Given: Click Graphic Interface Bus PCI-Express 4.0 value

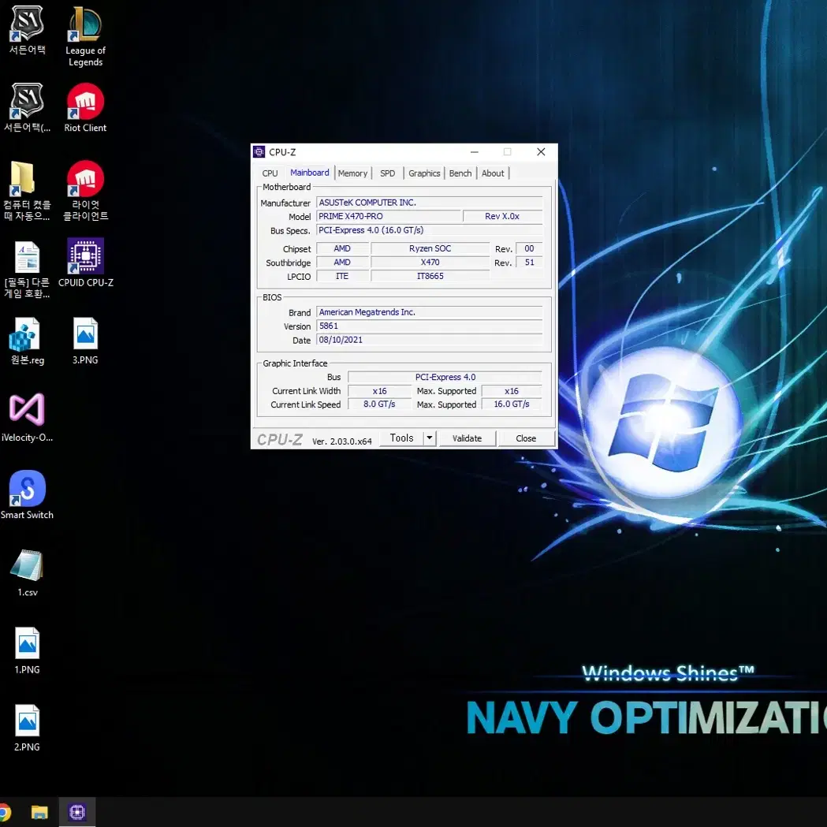Looking at the screenshot, I should (x=445, y=377).
